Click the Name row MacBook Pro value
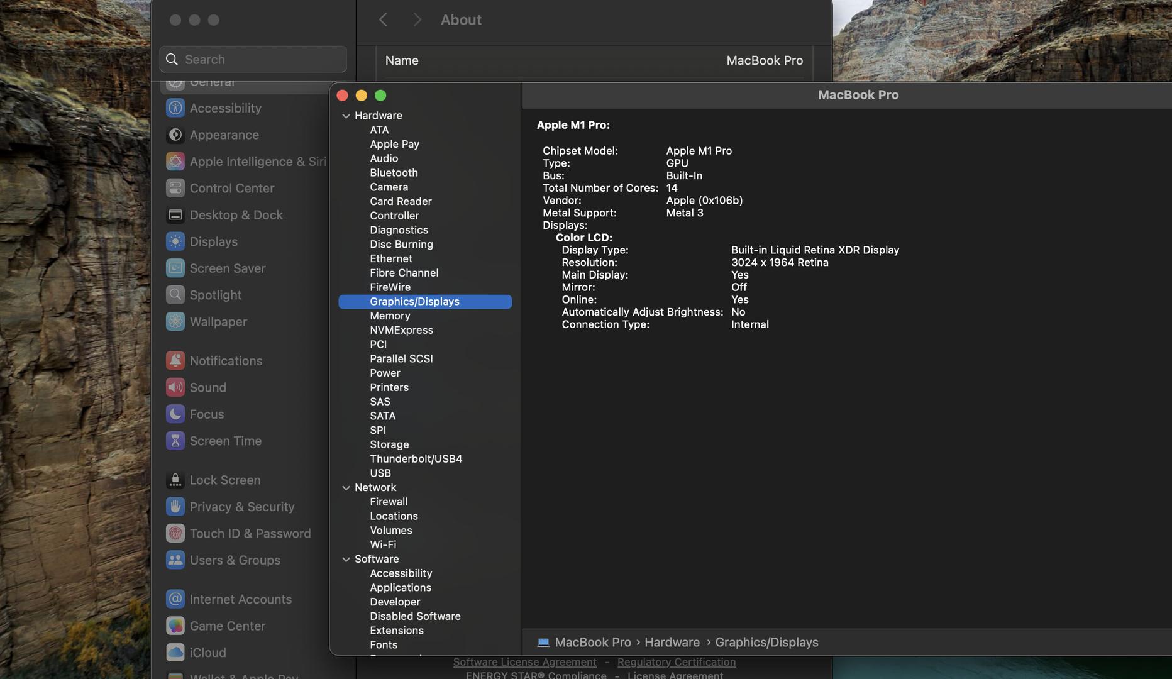This screenshot has width=1172, height=679. 765,60
